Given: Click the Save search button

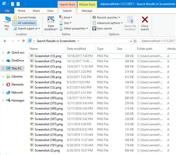Looking at the screenshot, I should pyautogui.click(x=102, y=29).
